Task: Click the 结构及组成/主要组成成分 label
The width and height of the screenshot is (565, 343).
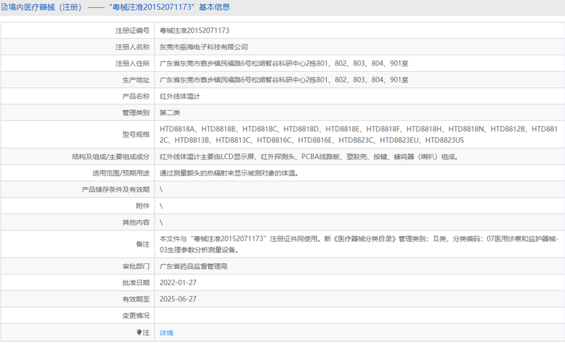Action: click(x=110, y=157)
